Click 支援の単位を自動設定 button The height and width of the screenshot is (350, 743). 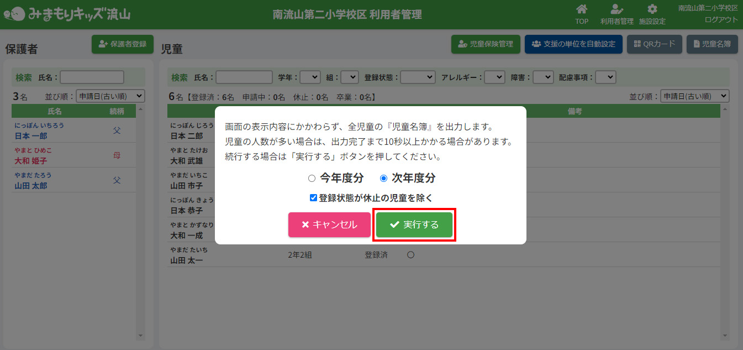click(573, 44)
